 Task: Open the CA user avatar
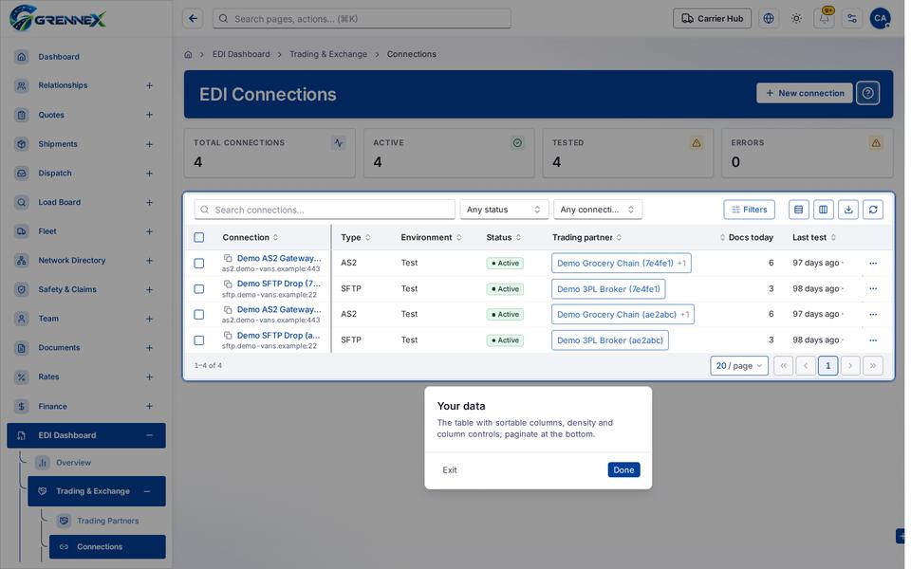(881, 19)
